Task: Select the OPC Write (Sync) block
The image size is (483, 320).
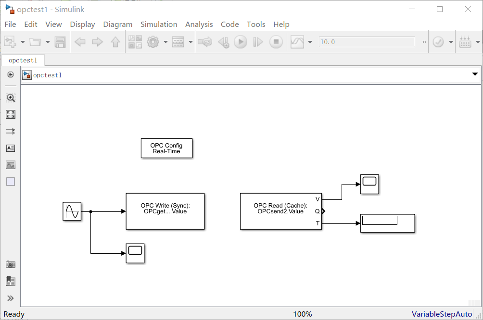Action: 165,211
